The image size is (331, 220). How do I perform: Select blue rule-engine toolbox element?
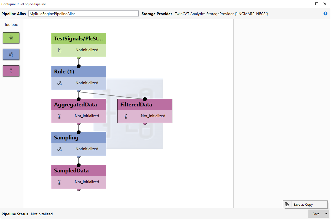11,54
